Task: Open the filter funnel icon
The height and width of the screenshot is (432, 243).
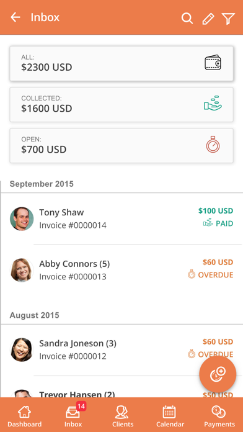Action: tap(228, 19)
